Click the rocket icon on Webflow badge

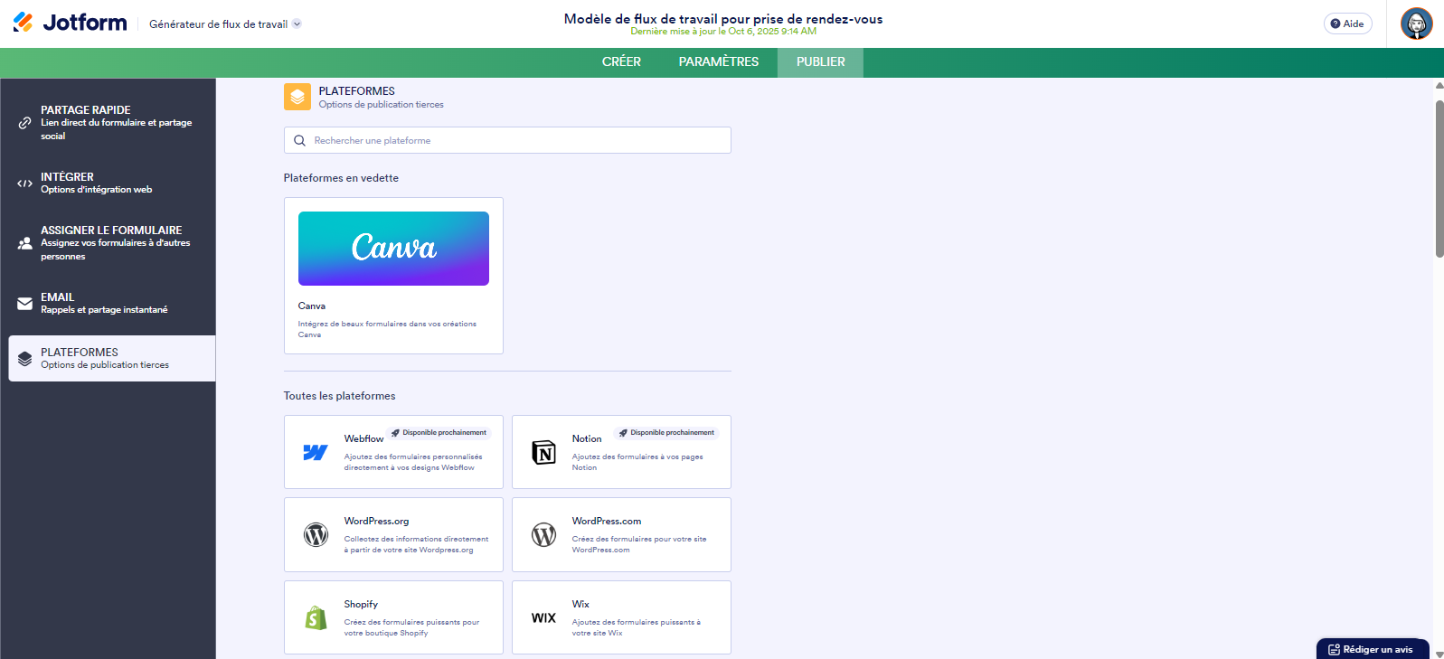tap(395, 433)
